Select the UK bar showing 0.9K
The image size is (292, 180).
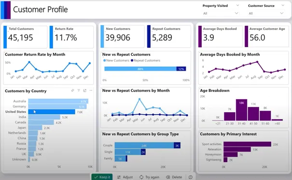coord(31,154)
